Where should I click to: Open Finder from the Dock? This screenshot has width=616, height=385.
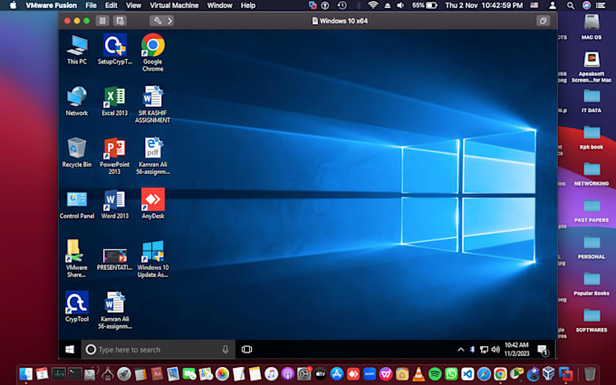coord(25,374)
